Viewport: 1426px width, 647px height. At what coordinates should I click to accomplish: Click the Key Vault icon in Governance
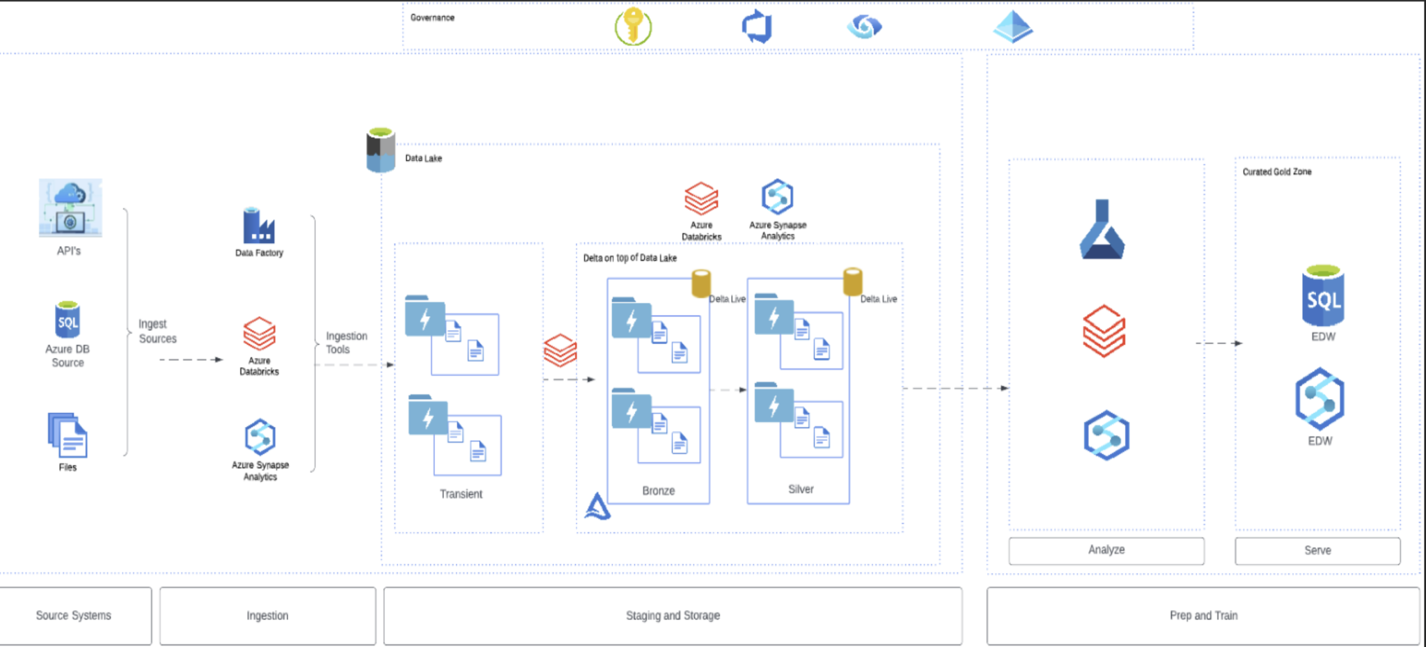tap(632, 27)
